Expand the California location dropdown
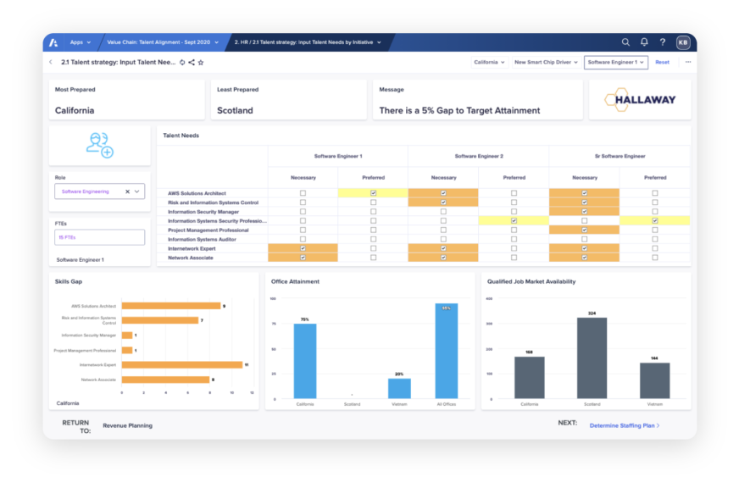The height and width of the screenshot is (477, 739). click(489, 62)
